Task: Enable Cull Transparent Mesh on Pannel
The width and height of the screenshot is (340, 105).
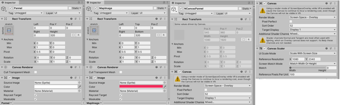Action: point(36,72)
